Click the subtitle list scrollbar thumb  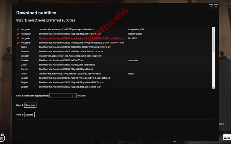click(x=213, y=40)
